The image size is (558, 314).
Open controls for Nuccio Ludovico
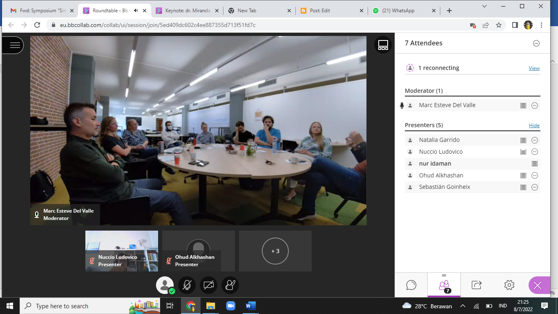point(535,152)
